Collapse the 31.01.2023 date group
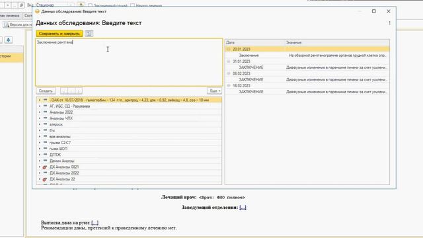 [229, 61]
